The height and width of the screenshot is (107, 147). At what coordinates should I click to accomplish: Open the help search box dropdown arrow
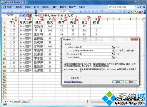pyautogui.click(x=136, y=7)
